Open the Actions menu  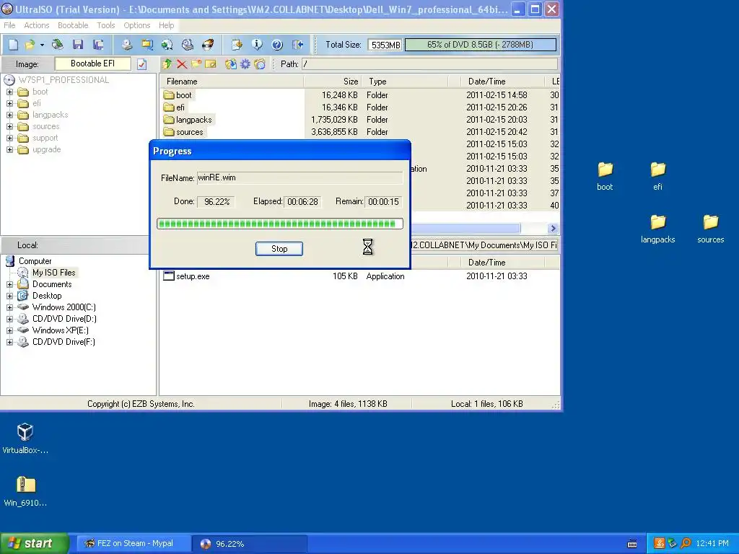(x=37, y=25)
